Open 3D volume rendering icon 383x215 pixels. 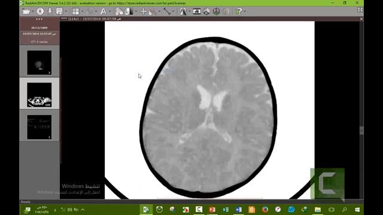216,11
